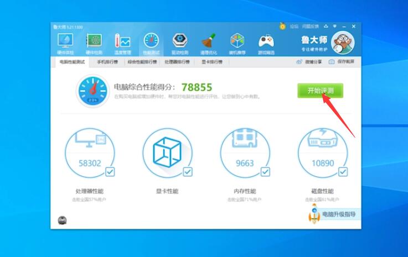Click the small round badge icon at bottom-left
This screenshot has height=257, width=408.
coord(62,221)
